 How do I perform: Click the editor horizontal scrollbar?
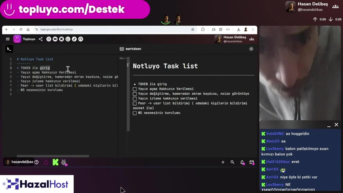click(x=53, y=156)
